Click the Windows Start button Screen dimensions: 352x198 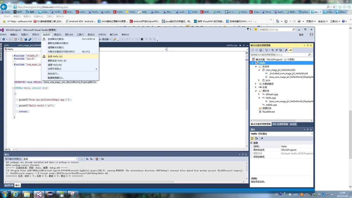coord(5,194)
